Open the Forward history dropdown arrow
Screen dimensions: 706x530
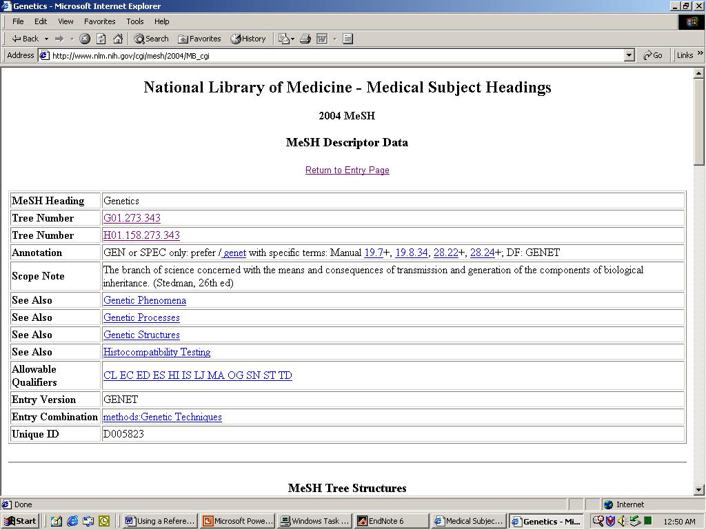click(x=72, y=39)
